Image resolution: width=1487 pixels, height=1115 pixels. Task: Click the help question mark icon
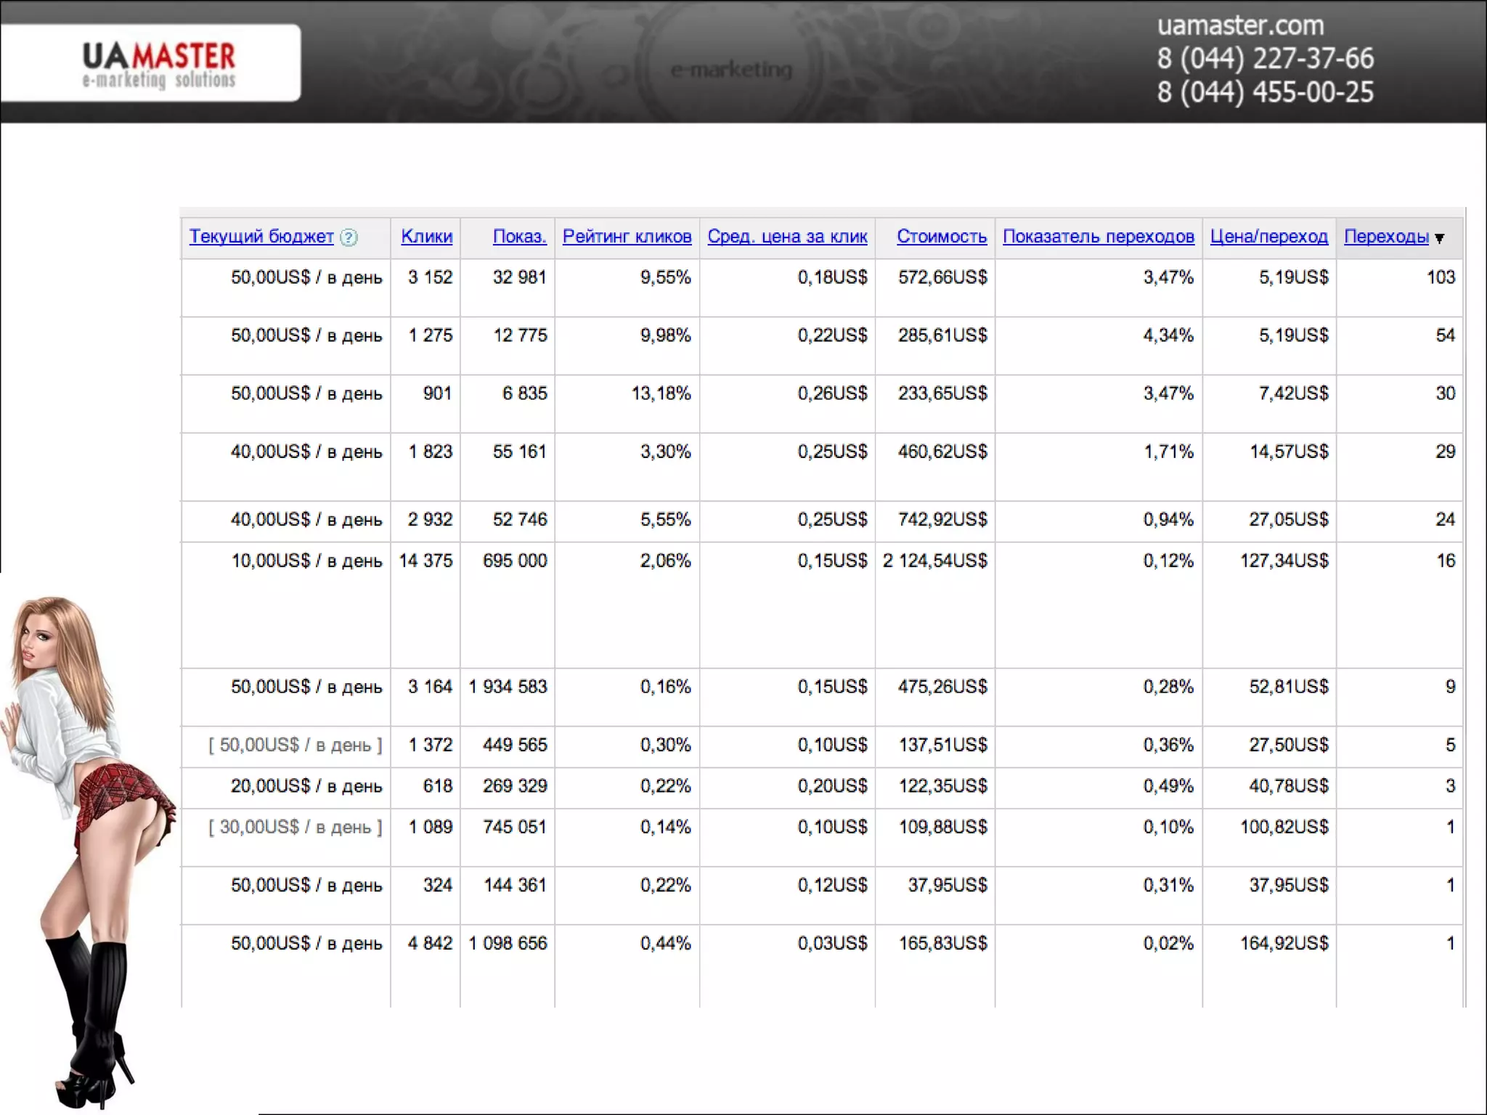pyautogui.click(x=349, y=237)
